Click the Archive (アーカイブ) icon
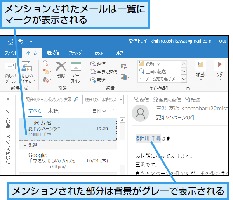Image resolution: width=233 pixels, height=200 pixels. (76, 66)
